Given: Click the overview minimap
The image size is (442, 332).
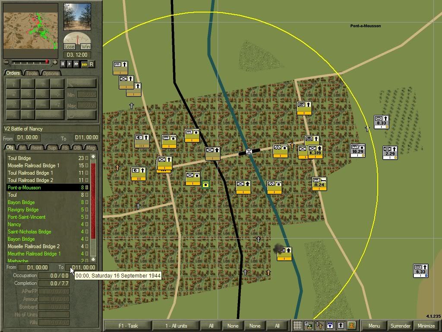Looking at the screenshot, I should pyautogui.click(x=30, y=31).
